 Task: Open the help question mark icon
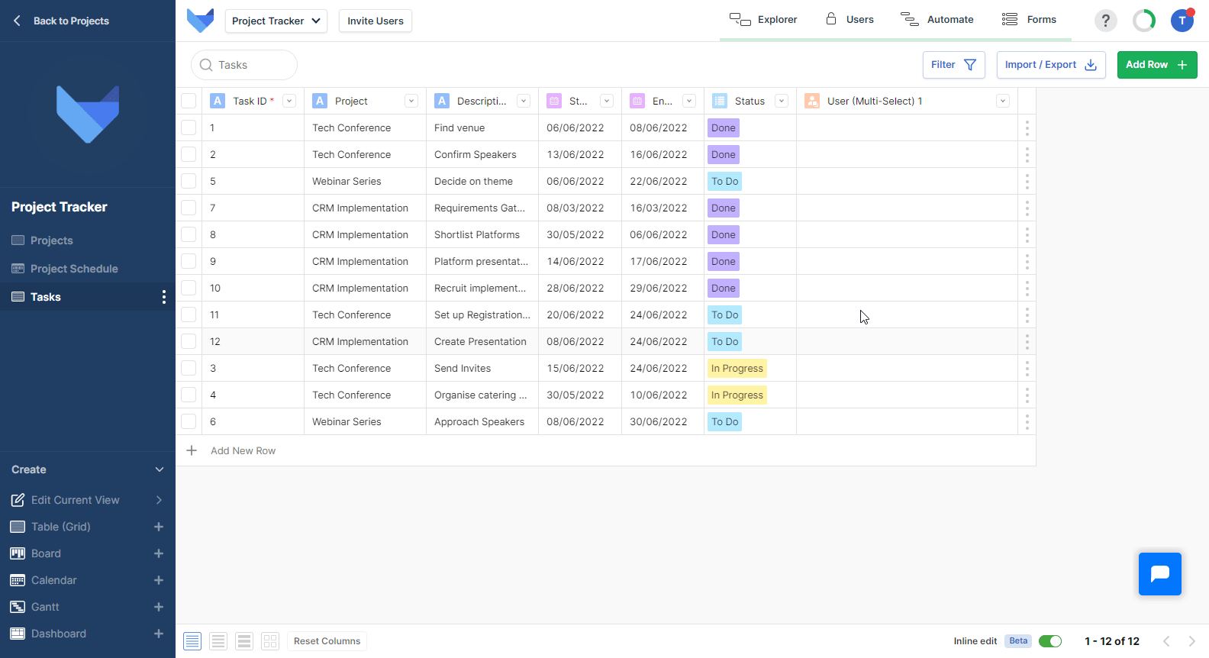coord(1105,21)
